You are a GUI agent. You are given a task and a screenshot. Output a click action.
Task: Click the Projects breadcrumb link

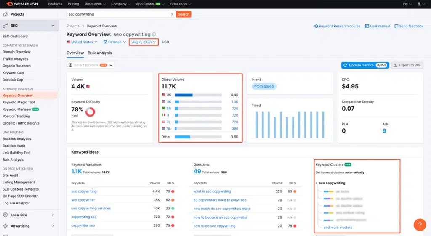click(x=73, y=26)
